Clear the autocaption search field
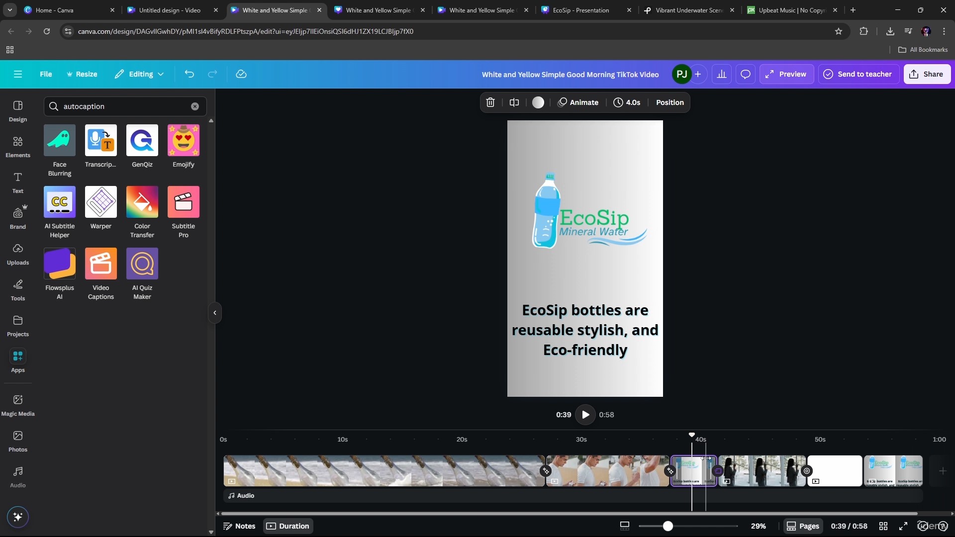 pyautogui.click(x=195, y=106)
